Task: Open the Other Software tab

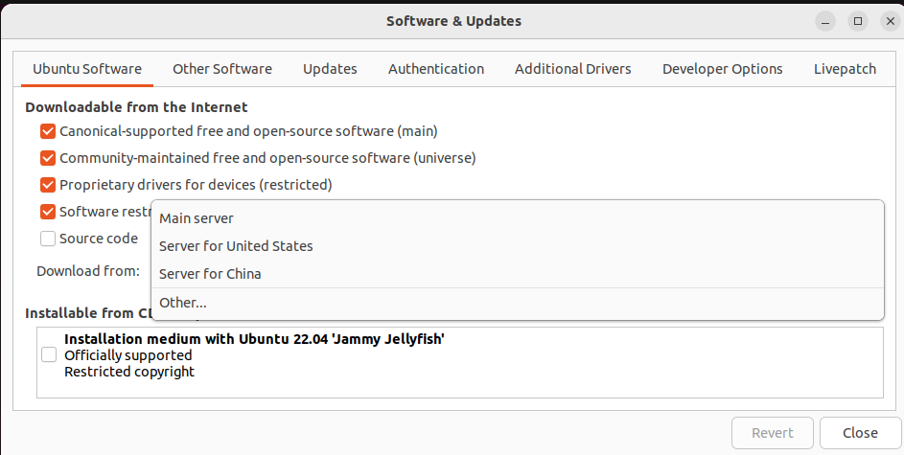Action: 222,69
